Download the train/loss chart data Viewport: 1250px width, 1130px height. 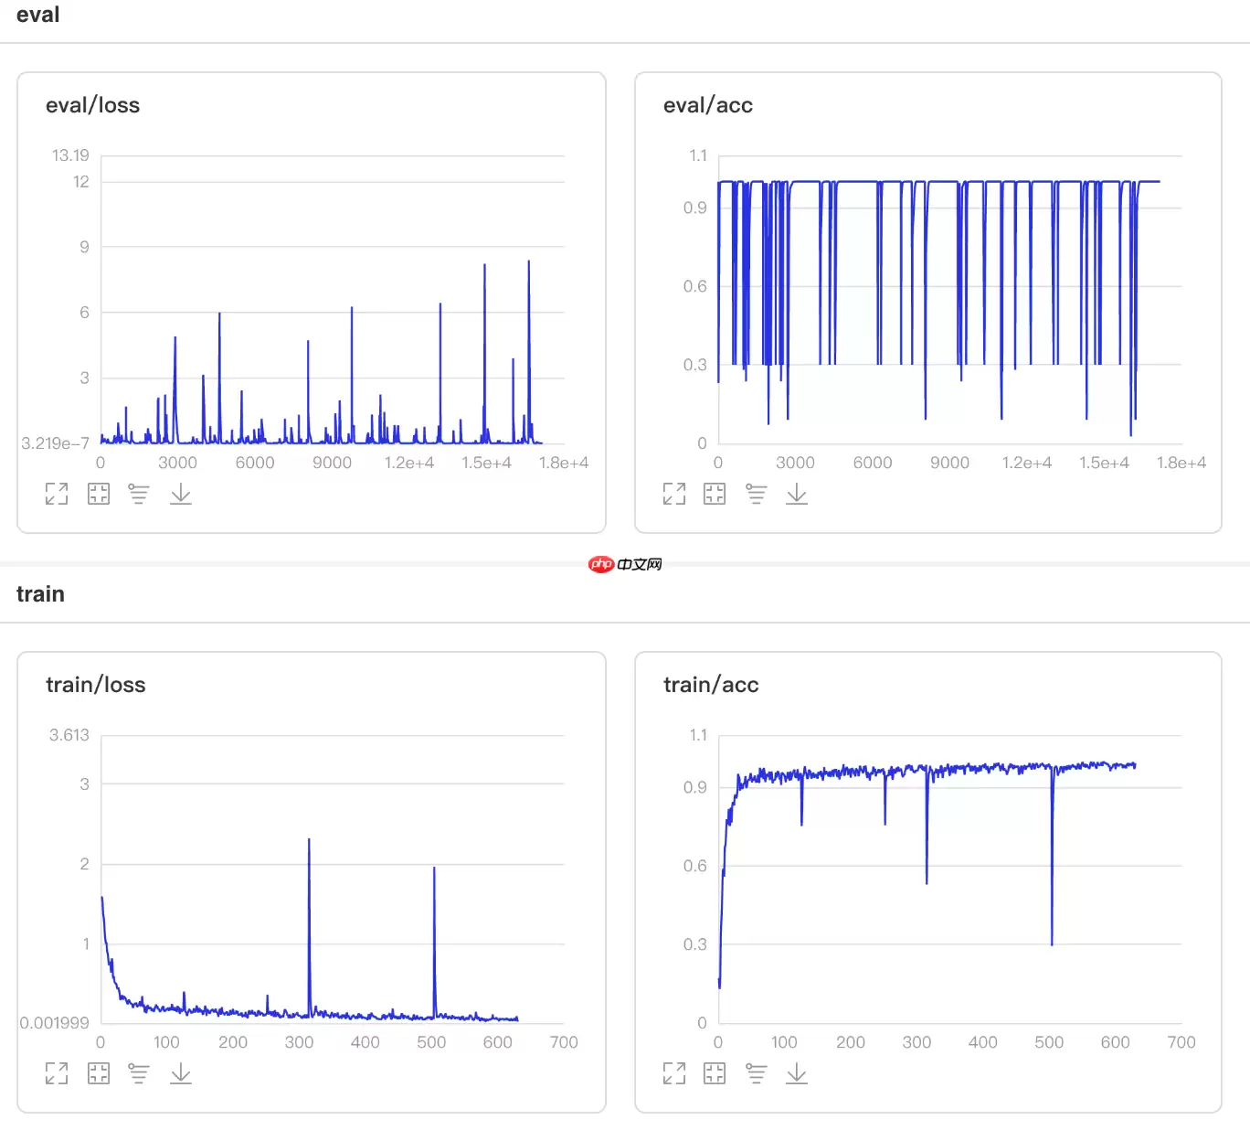[x=181, y=1073]
